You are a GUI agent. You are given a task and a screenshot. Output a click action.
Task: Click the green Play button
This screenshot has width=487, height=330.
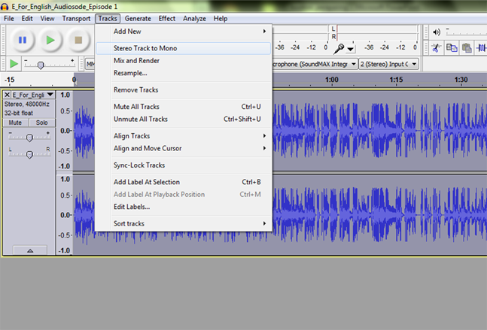[50, 39]
